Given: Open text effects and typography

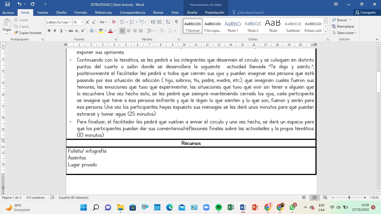Looking at the screenshot, I should pos(92,31).
